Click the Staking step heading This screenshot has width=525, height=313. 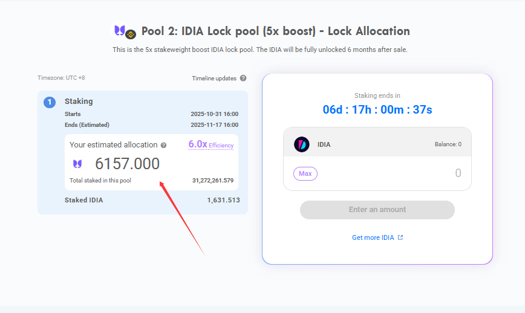coord(79,102)
